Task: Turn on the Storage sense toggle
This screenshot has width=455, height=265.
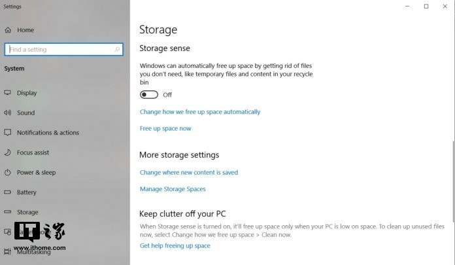Action: point(149,95)
